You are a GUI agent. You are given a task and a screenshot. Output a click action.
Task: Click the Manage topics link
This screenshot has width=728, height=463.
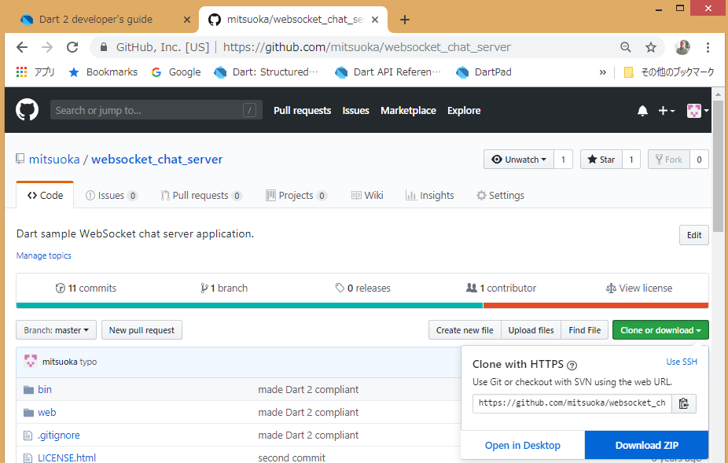(x=44, y=255)
